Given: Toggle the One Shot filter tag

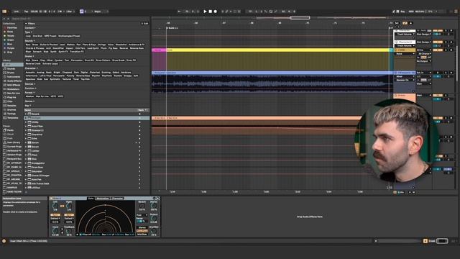Looking at the screenshot, I should coord(37,36).
